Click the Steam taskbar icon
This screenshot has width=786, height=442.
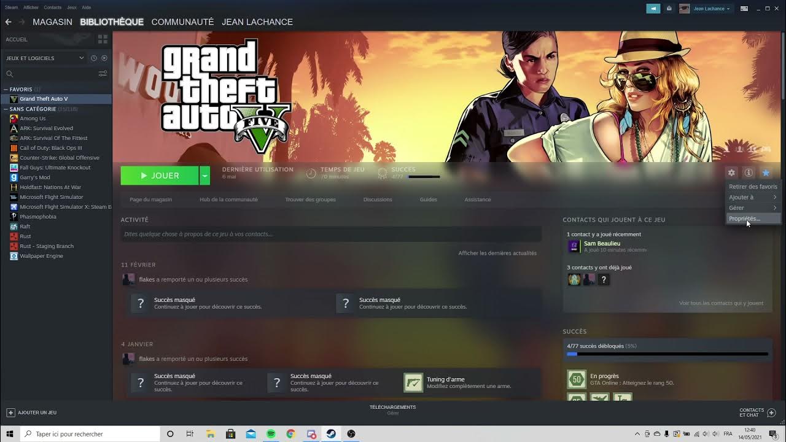pos(331,434)
